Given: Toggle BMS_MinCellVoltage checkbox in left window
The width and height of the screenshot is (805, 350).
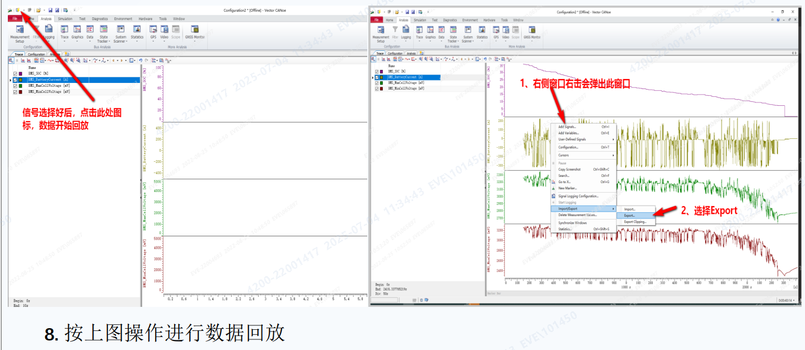Looking at the screenshot, I should point(16,91).
